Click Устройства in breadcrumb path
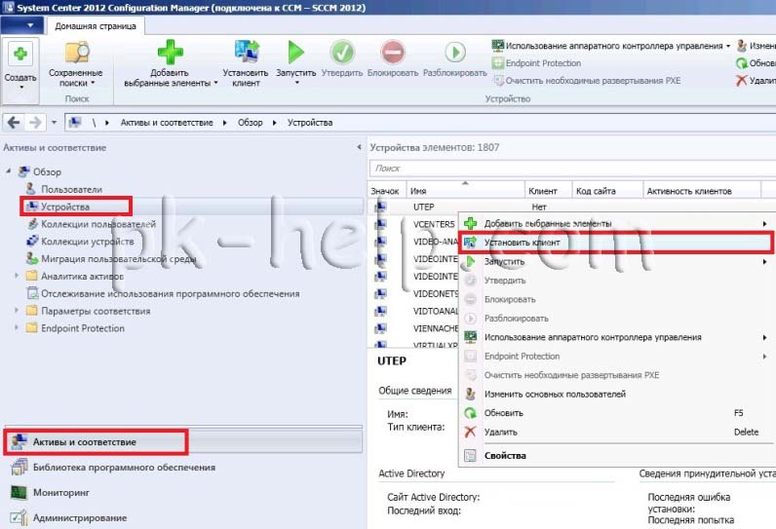776x529 pixels. click(x=310, y=122)
